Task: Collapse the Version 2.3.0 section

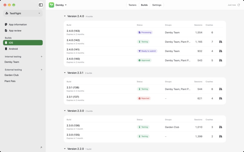Action: pos(65,111)
